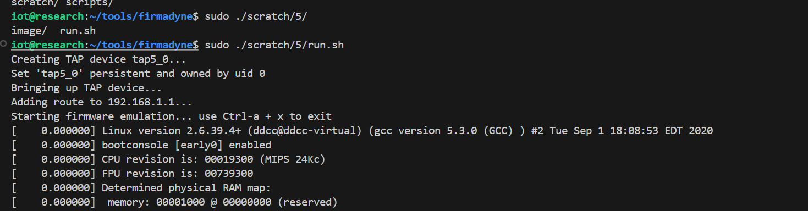Select the 'image/' directory listing entry
The image size is (808, 211).
(29, 31)
